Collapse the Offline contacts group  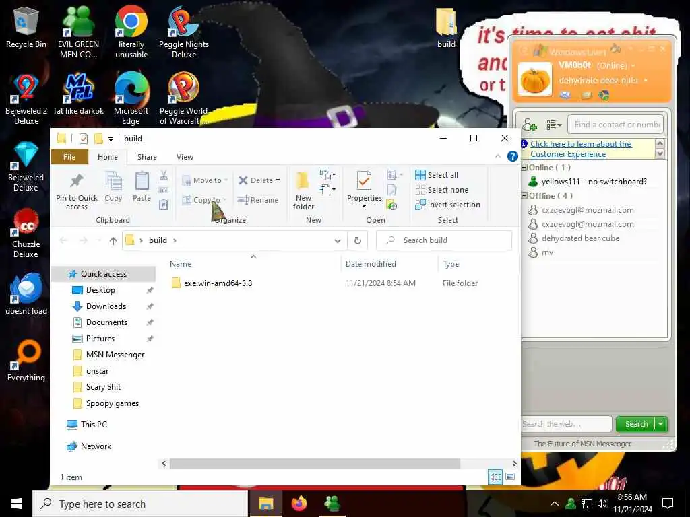524,196
